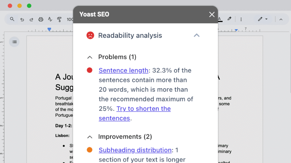Show the document outline
The width and height of the screenshot is (291, 163).
[x=14, y=42]
